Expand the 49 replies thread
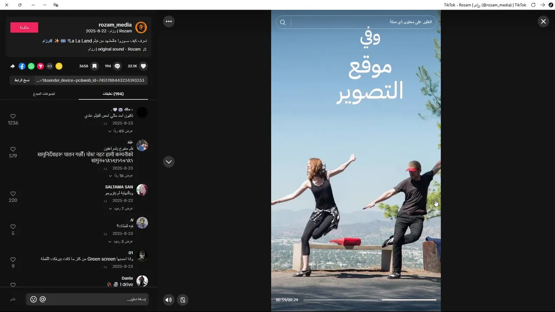 coord(121,131)
